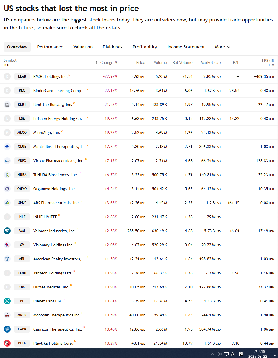Sort by the Market cap column header
278x358 pixels.
[211, 62]
